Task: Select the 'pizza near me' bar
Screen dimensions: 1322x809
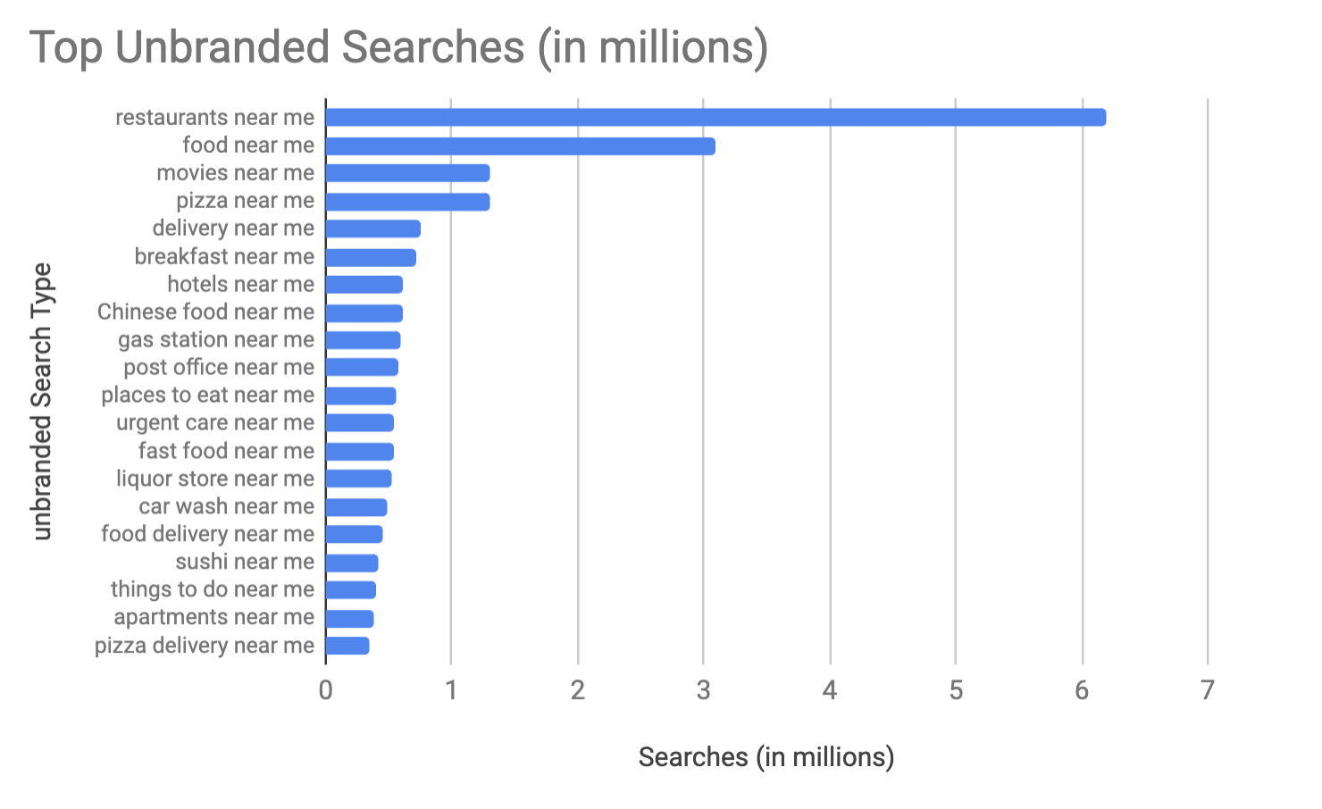Action: click(407, 201)
